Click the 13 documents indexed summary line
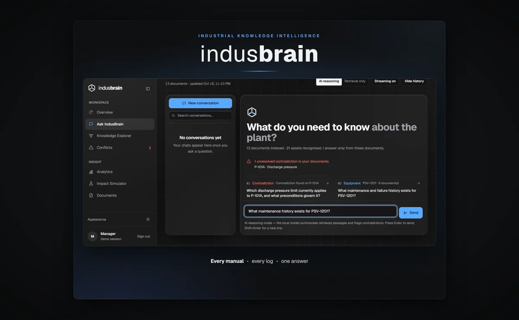 315,148
